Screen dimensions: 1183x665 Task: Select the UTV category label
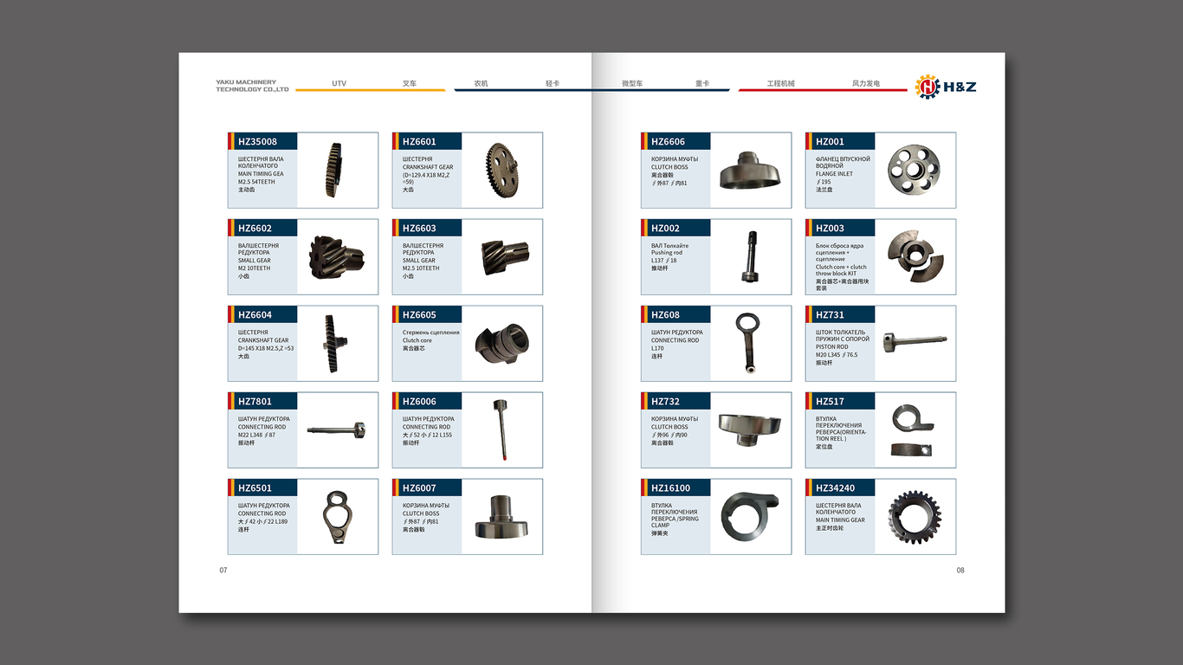point(339,84)
